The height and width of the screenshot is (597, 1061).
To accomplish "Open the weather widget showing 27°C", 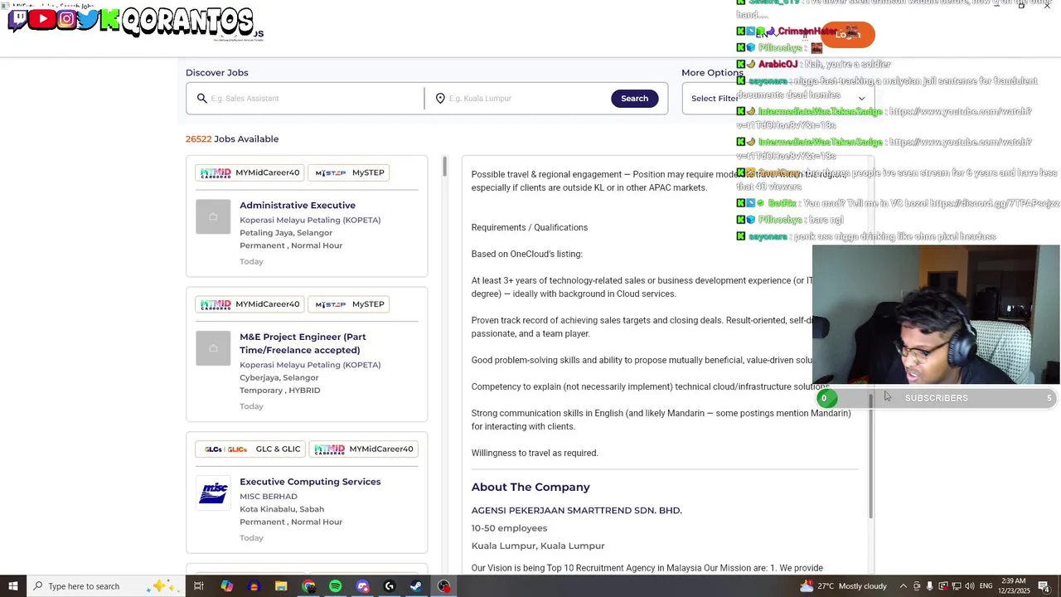I will [843, 586].
